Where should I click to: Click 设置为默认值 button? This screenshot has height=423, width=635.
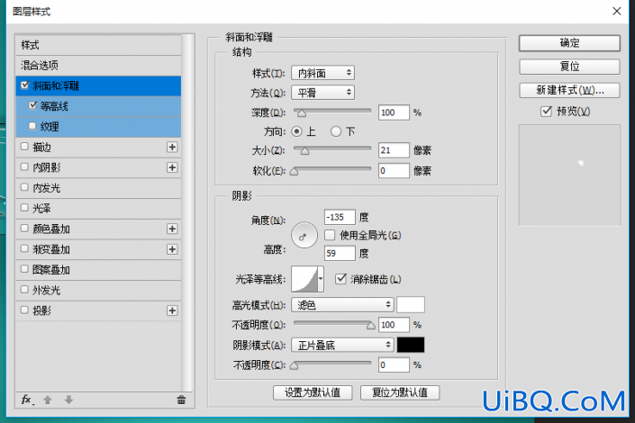313,392
